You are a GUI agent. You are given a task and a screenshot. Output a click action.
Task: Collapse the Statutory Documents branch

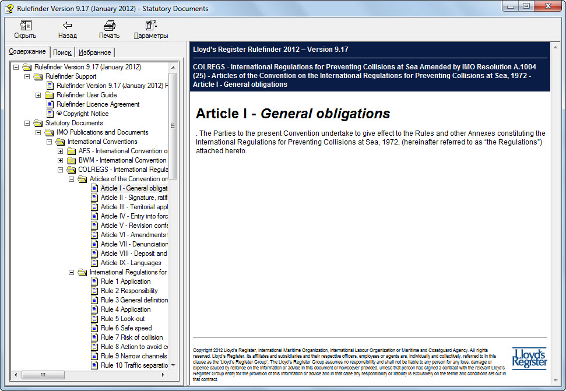point(26,123)
